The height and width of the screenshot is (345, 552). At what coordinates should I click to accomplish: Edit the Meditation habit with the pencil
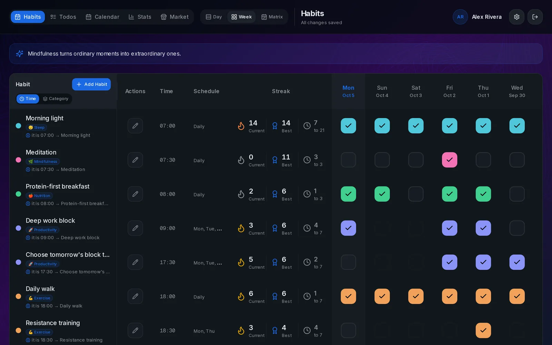[x=135, y=160]
